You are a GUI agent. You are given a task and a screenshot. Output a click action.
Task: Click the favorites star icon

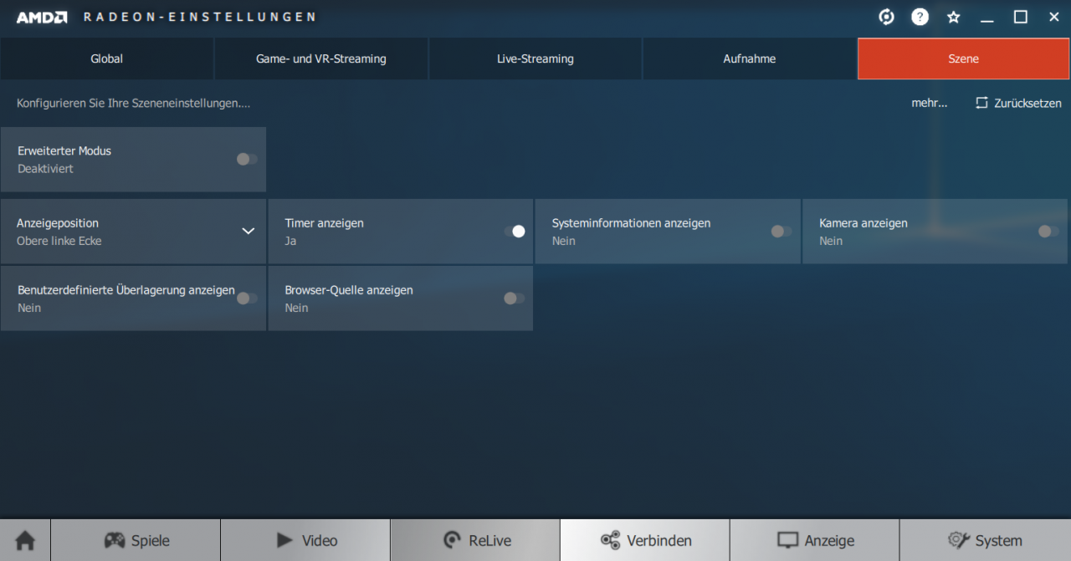[x=953, y=17]
